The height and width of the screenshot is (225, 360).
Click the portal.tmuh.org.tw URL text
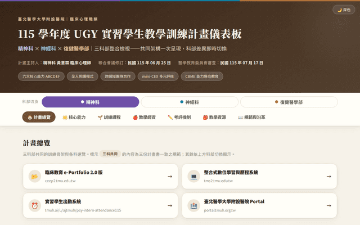(x=220, y=210)
